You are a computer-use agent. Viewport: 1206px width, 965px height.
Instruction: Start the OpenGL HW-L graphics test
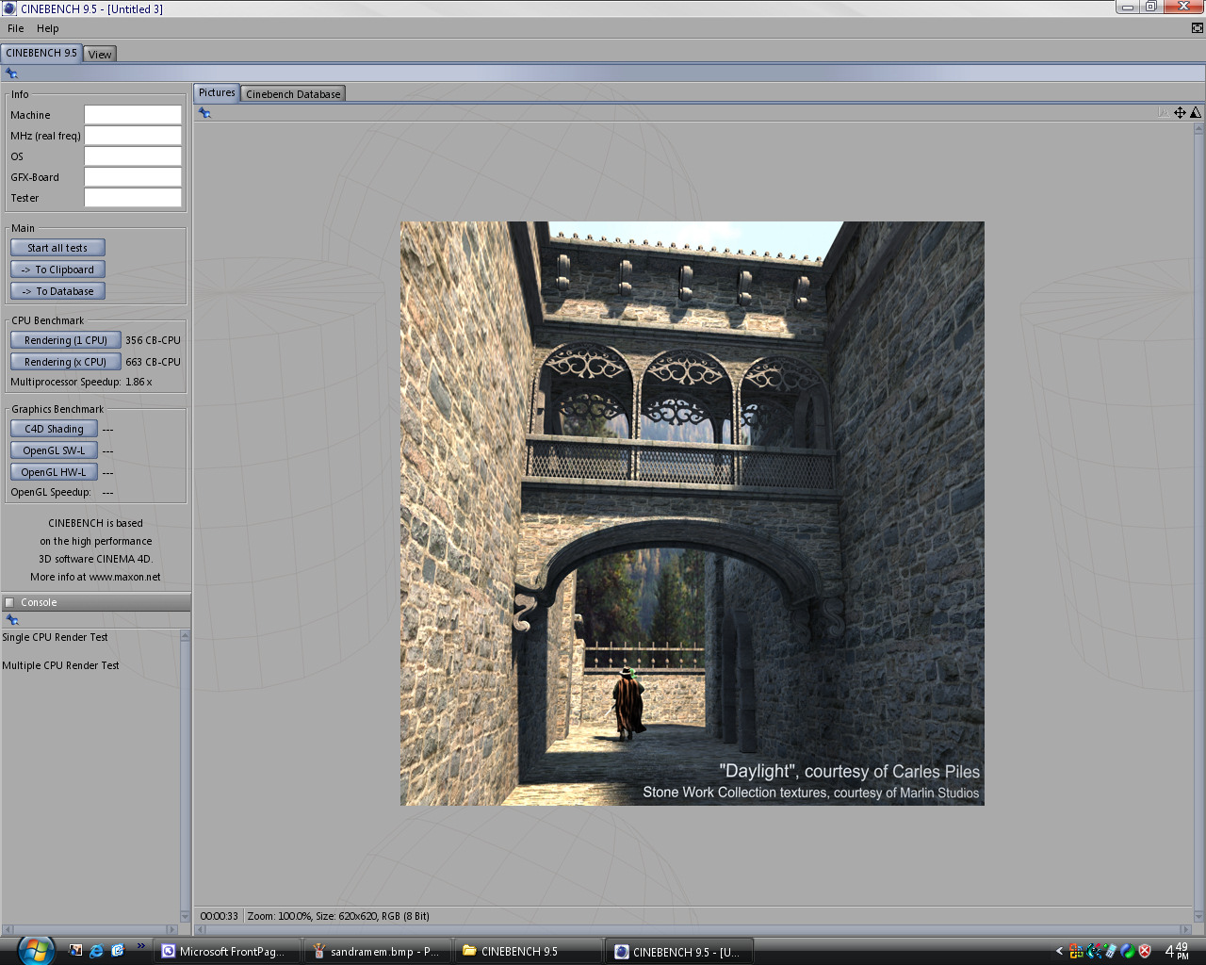coord(54,472)
